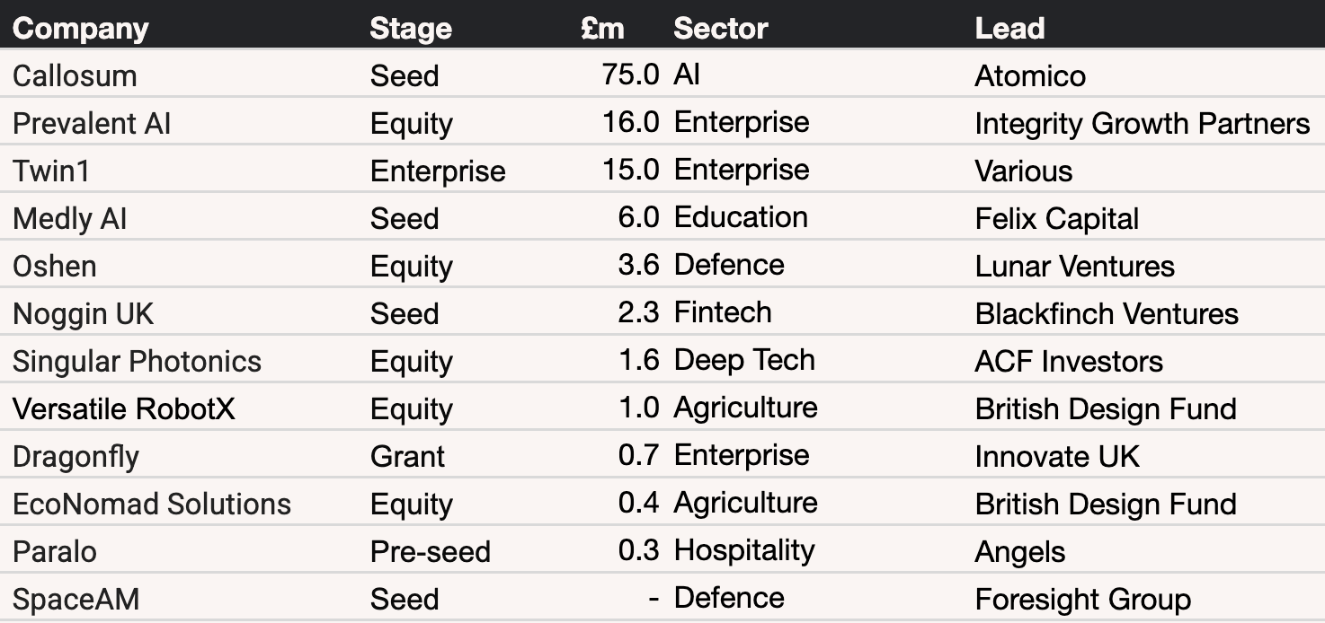The width and height of the screenshot is (1325, 623).
Task: Click the Sector column header
Action: pos(721,29)
